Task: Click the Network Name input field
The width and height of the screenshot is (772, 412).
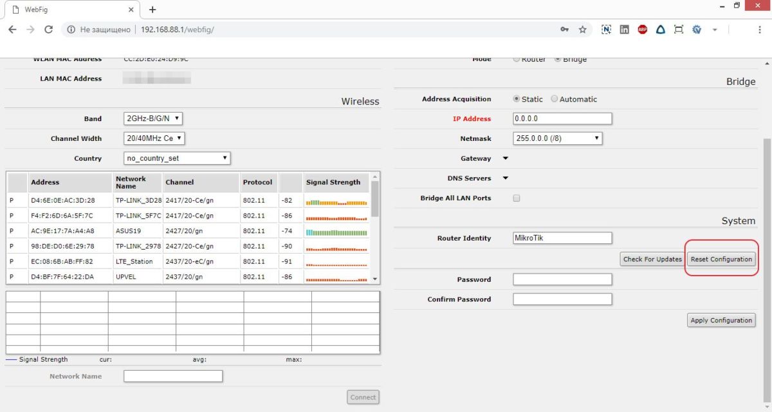Action: click(173, 376)
